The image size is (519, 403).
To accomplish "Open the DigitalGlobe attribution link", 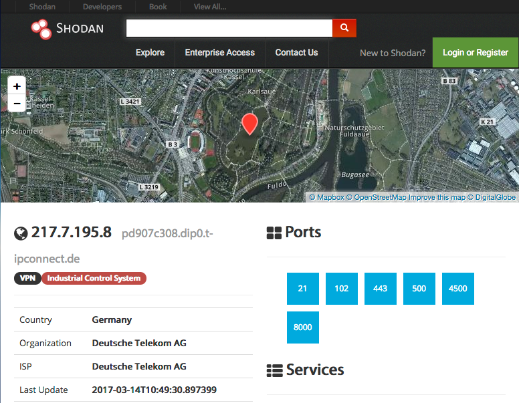I will pyautogui.click(x=492, y=198).
